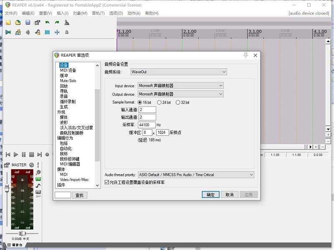
Task: Click the FX button on the MASTER track
Action: tap(38, 192)
